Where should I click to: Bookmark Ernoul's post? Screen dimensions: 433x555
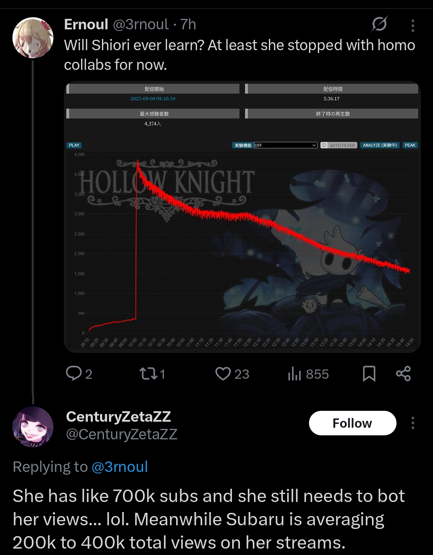pyautogui.click(x=369, y=373)
